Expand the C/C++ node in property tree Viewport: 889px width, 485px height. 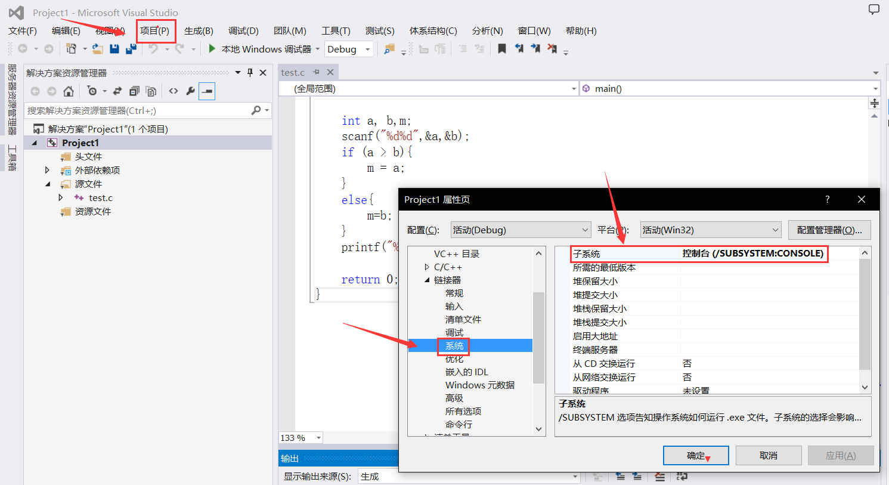[427, 267]
